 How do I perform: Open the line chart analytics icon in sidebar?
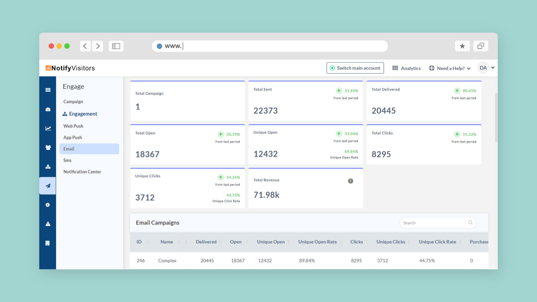point(47,128)
